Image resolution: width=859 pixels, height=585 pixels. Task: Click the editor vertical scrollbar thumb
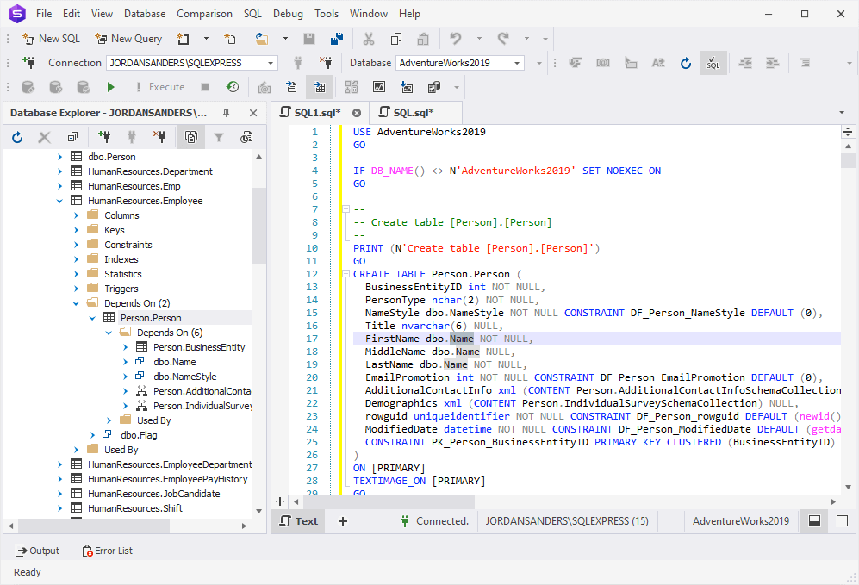pos(848,161)
